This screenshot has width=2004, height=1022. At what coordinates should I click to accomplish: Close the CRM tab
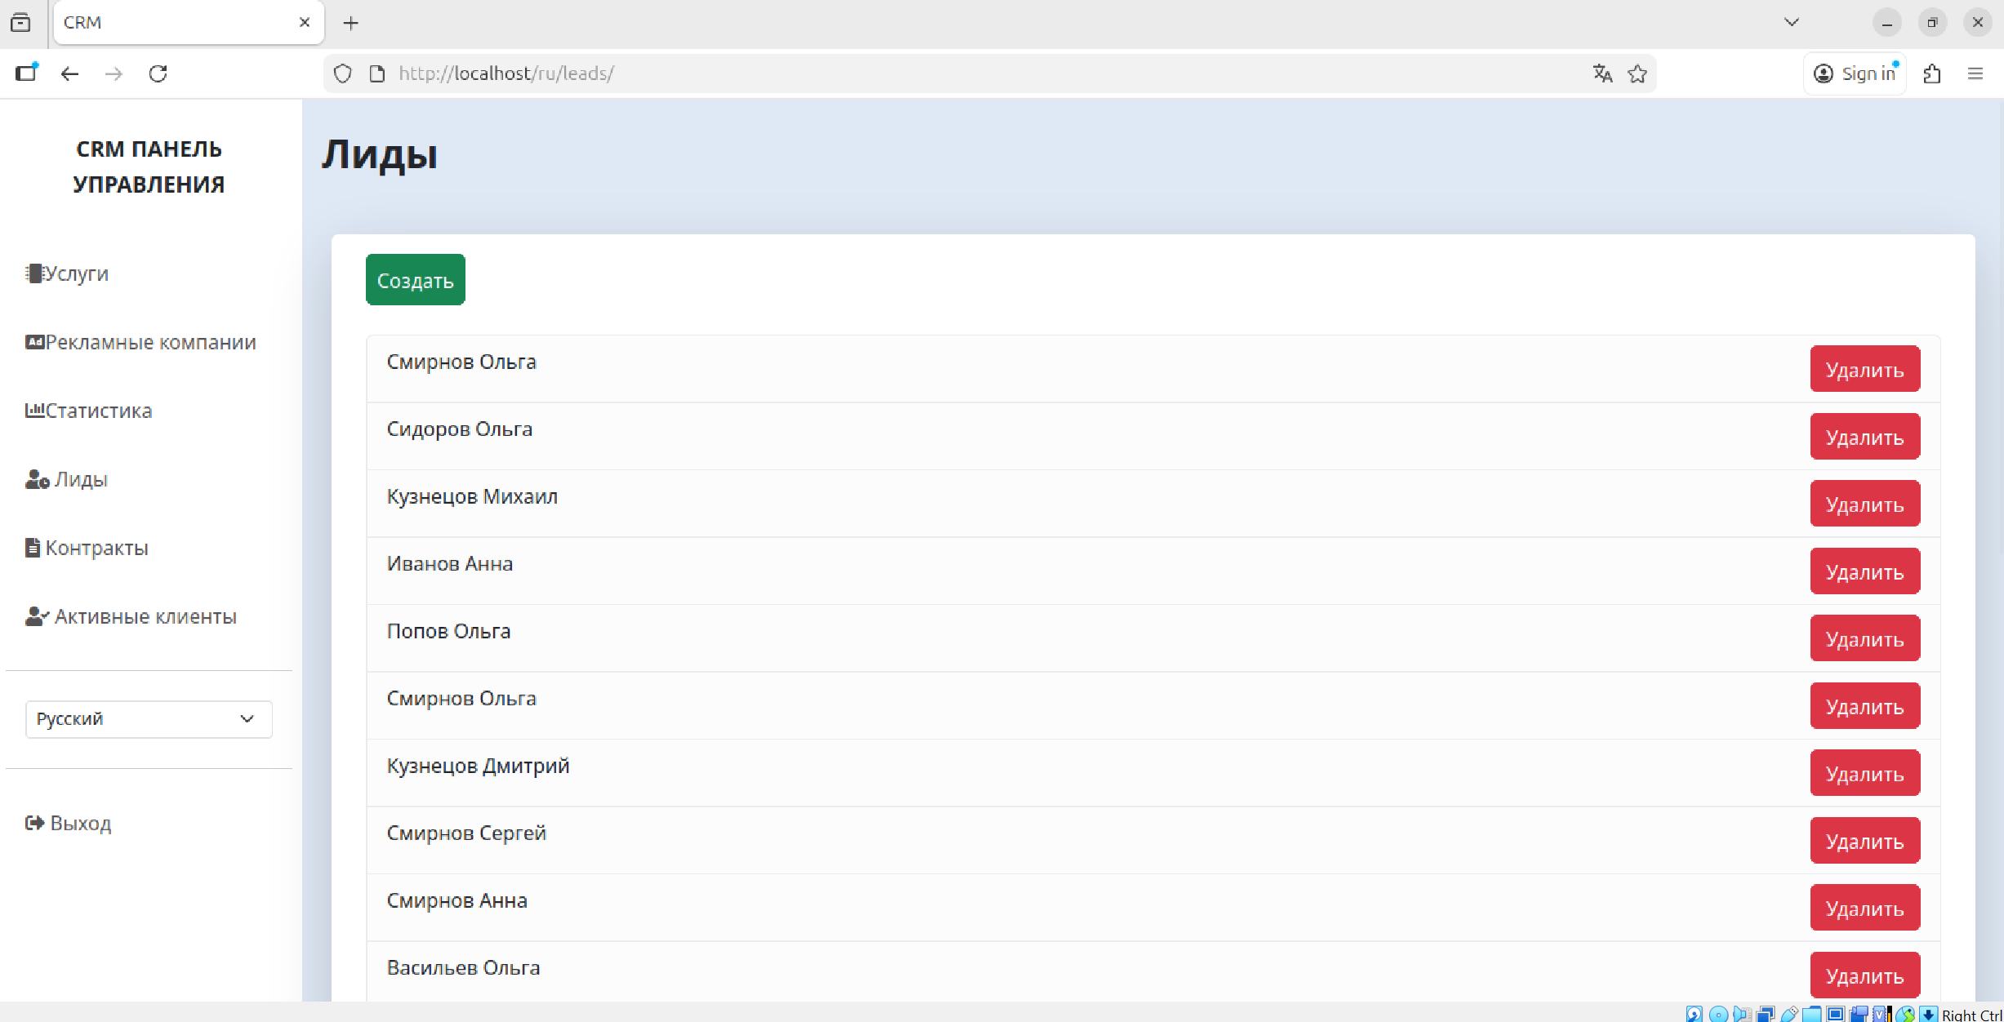tap(305, 23)
